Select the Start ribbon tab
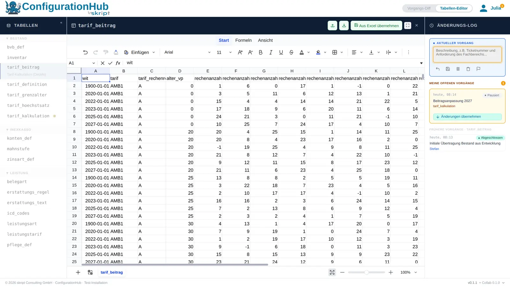 coord(224,40)
